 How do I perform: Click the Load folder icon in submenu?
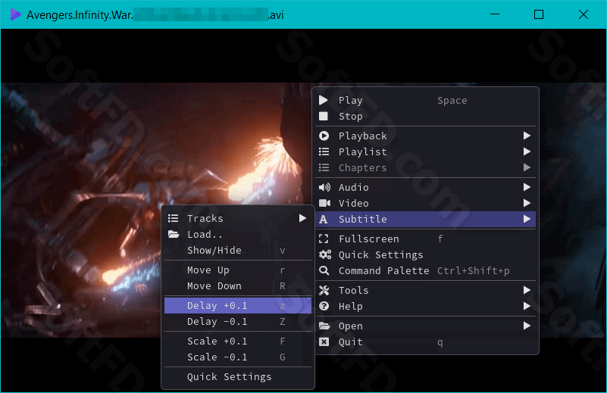tap(174, 234)
